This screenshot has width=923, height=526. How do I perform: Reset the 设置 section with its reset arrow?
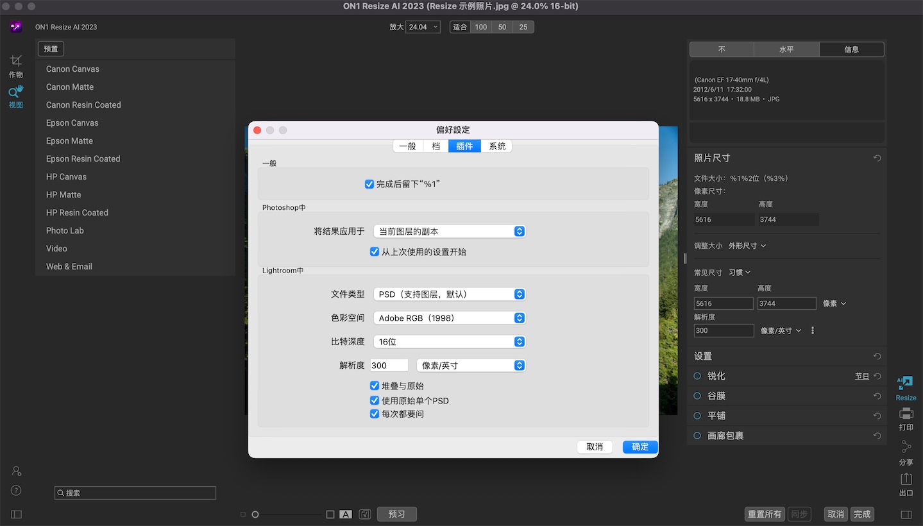(x=877, y=356)
